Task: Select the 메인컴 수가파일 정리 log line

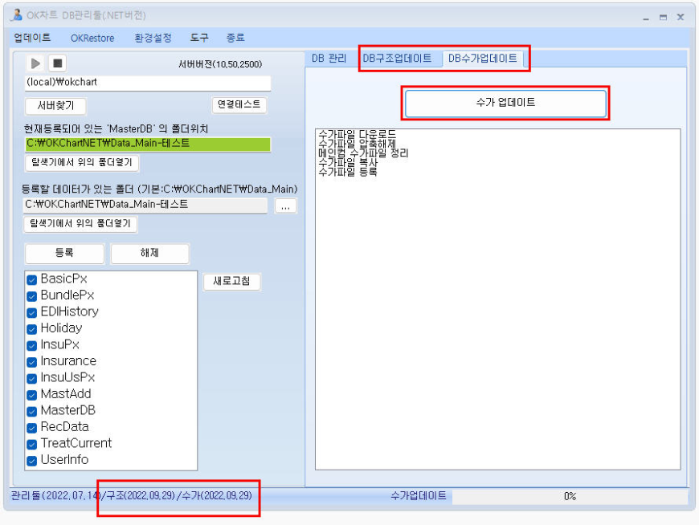Action: (363, 153)
